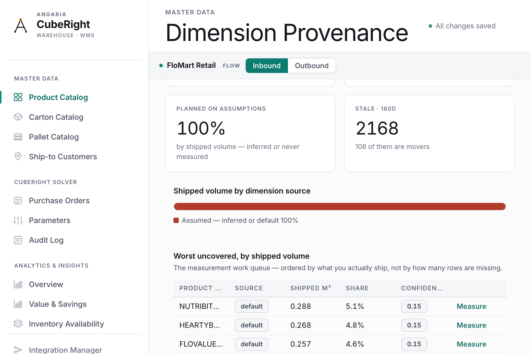Switch flow to Outbound
This screenshot has height=354, width=531.
pyautogui.click(x=312, y=65)
